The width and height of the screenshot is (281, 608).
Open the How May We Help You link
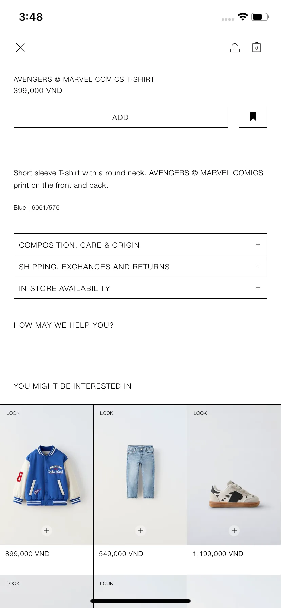tap(63, 325)
